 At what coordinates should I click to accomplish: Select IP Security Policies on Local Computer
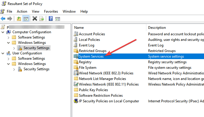coord(109,101)
